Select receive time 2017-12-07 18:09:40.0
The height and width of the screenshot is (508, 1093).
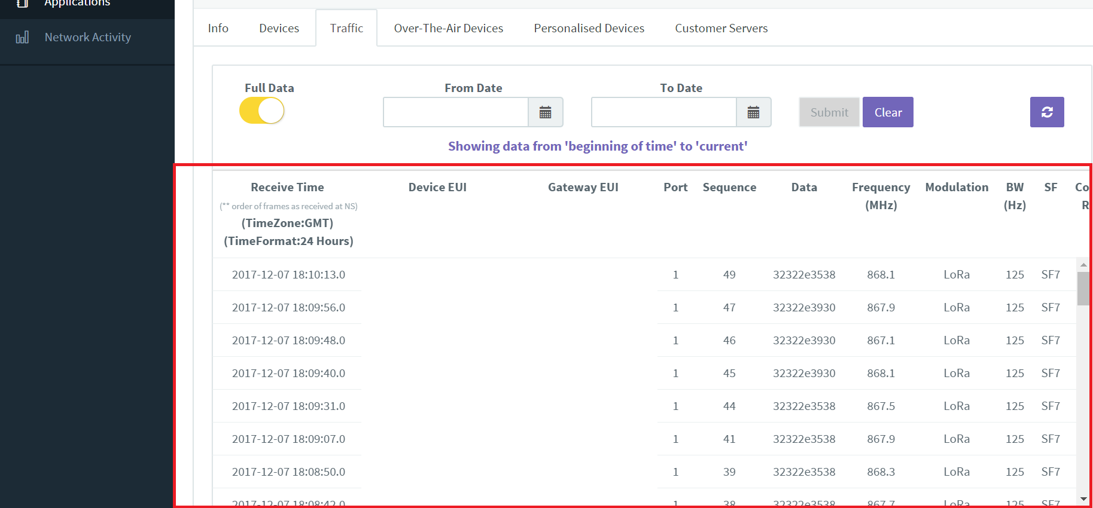pyautogui.click(x=288, y=374)
